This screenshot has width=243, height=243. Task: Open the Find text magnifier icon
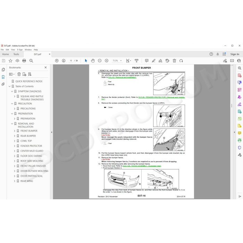[x=31, y=61]
